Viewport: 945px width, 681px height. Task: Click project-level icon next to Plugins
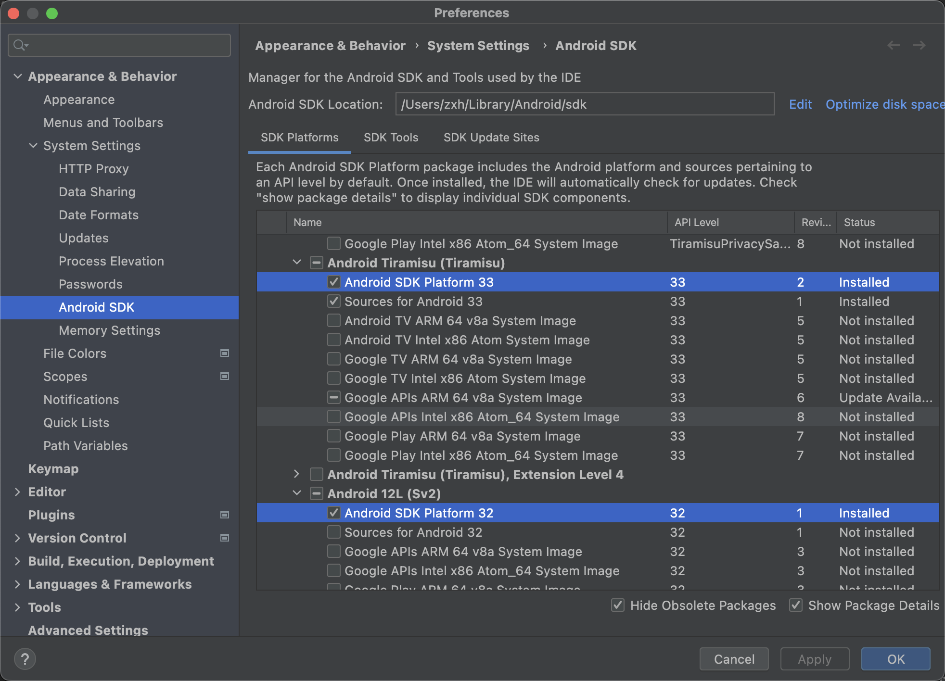pyautogui.click(x=224, y=515)
